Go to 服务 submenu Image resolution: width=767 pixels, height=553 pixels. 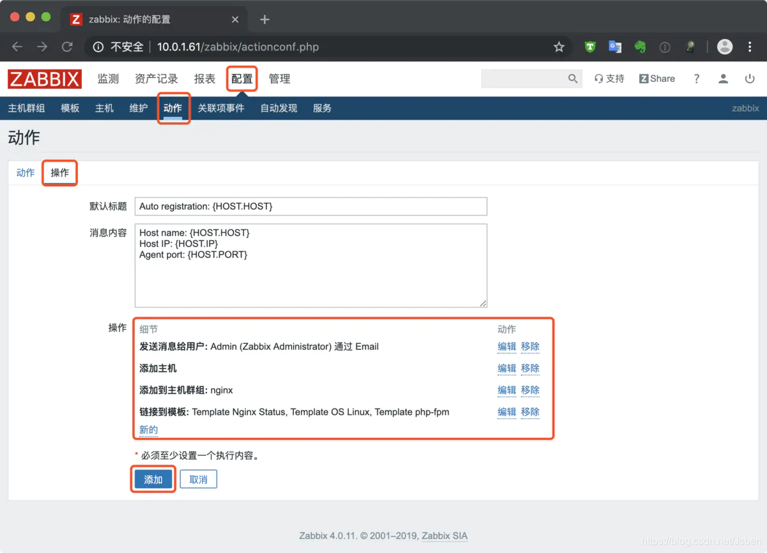[322, 108]
